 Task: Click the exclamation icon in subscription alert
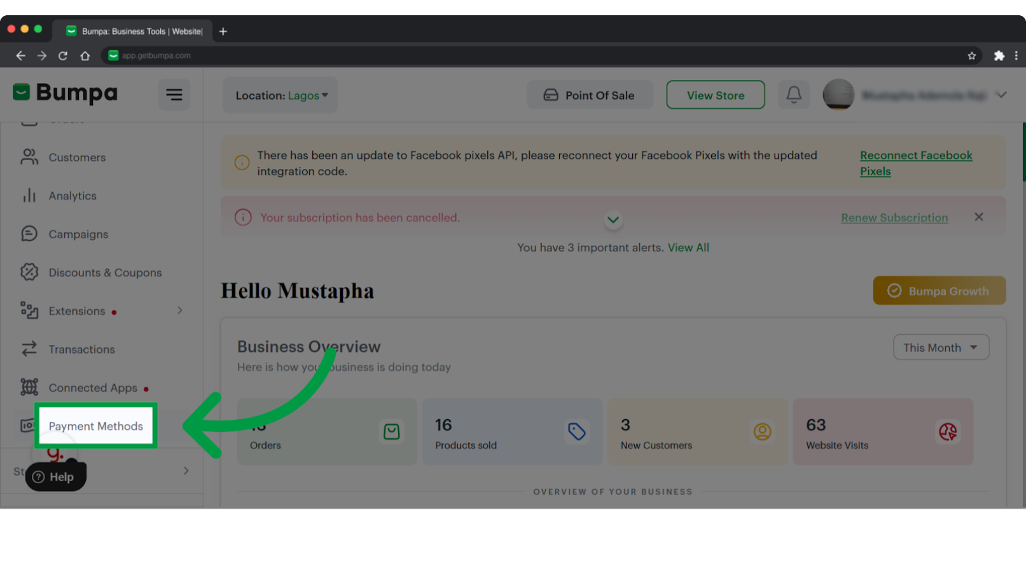point(243,217)
